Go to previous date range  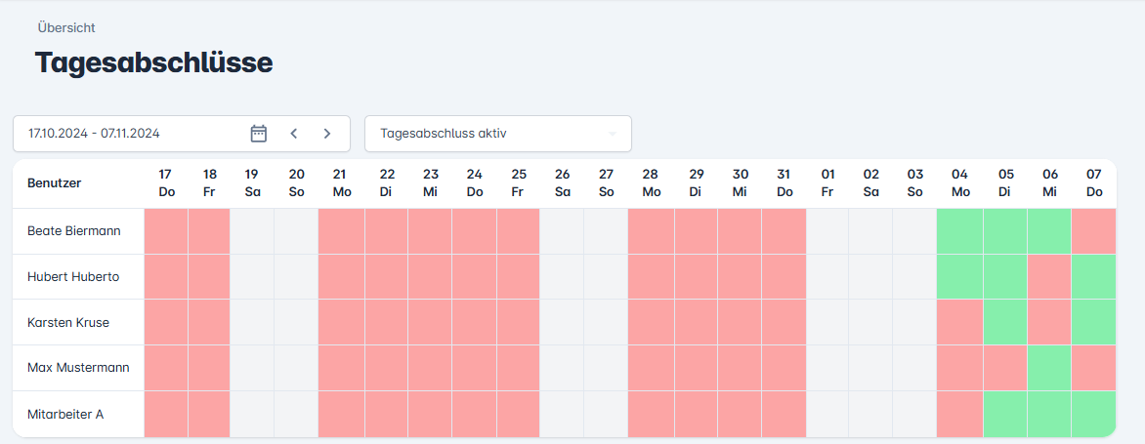(293, 134)
